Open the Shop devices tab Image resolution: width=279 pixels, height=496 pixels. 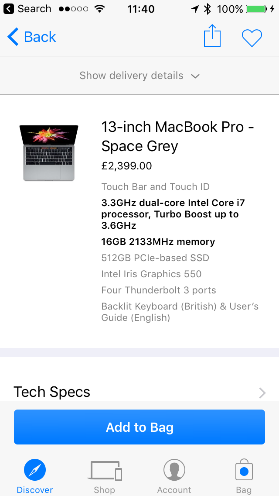105,472
